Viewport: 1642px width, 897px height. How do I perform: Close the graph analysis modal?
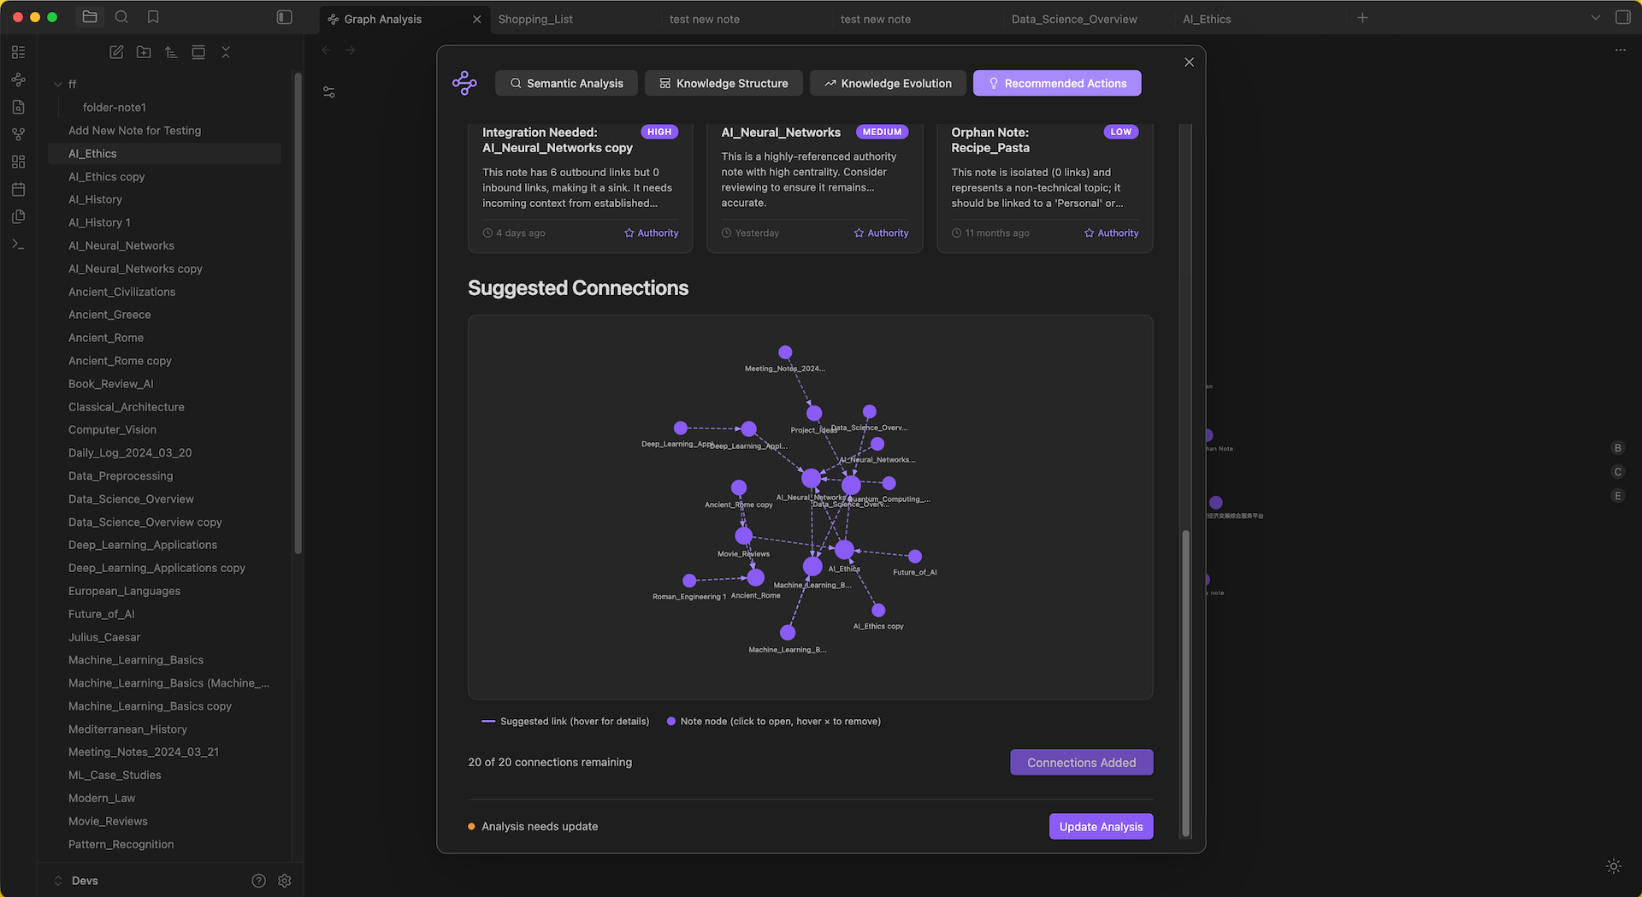pos(1189,62)
